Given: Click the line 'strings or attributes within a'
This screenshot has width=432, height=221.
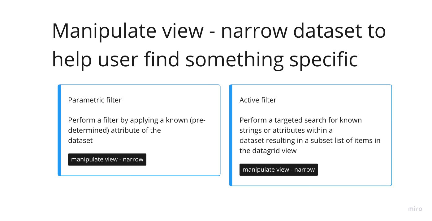Looking at the screenshot, I should click(x=286, y=130).
